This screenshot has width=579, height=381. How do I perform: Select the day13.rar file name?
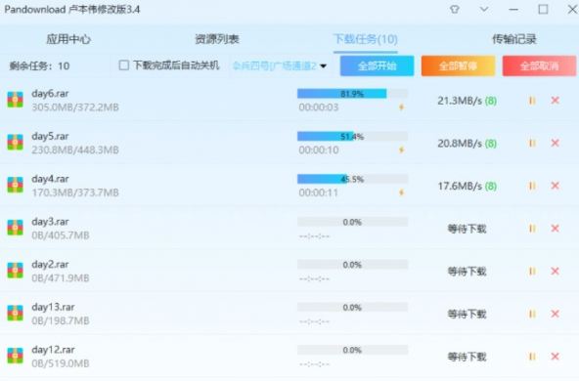point(53,307)
